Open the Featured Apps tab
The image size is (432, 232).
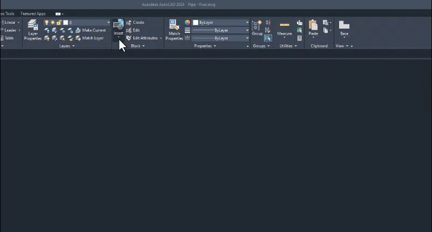pos(33,13)
